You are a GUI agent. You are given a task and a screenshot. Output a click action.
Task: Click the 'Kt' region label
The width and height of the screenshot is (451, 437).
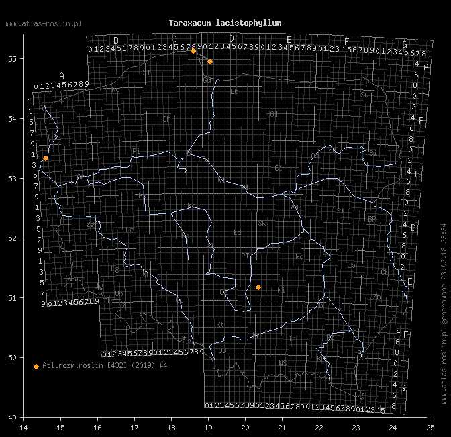coord(220,324)
